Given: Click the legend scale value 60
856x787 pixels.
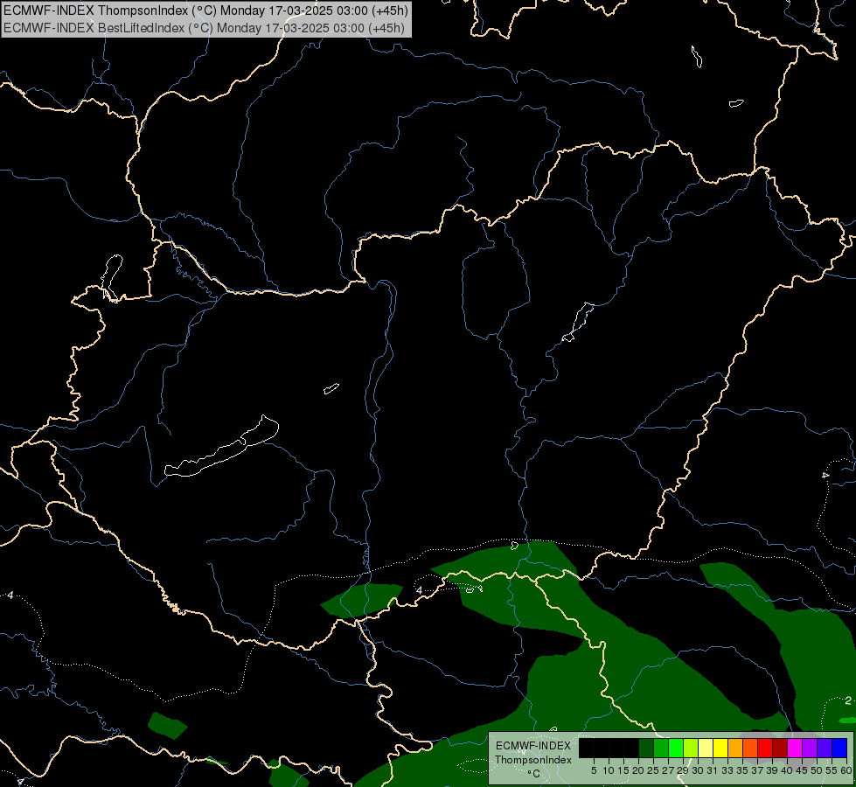Looking at the screenshot, I should pos(846,770).
